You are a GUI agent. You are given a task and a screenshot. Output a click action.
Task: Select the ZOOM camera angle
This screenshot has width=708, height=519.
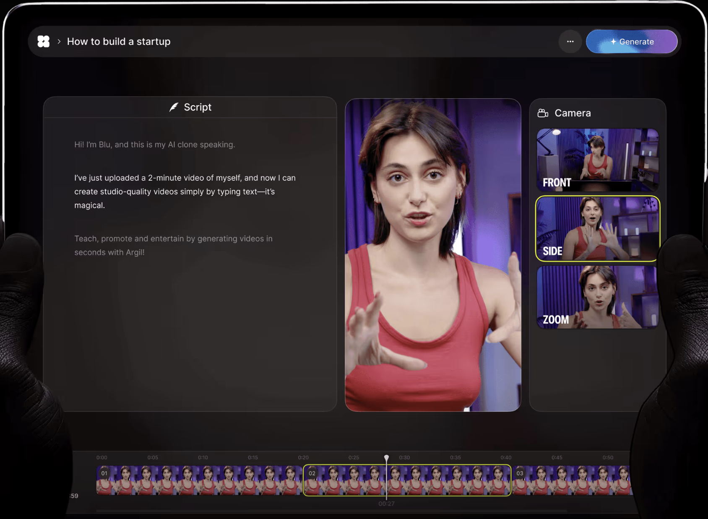pos(597,297)
